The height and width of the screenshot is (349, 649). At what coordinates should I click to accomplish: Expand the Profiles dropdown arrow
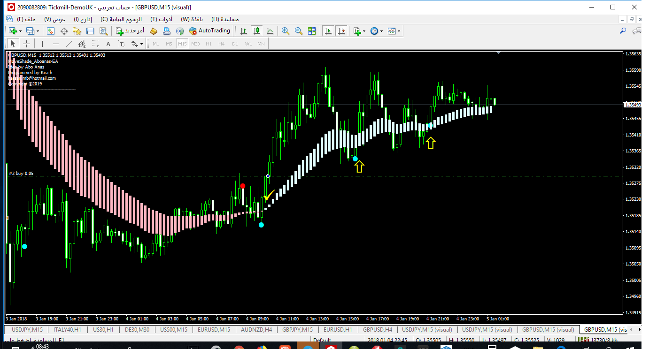pyautogui.click(x=38, y=31)
